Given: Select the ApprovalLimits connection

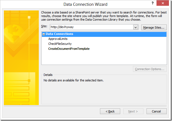Looking at the screenshot, I should click(x=58, y=39).
